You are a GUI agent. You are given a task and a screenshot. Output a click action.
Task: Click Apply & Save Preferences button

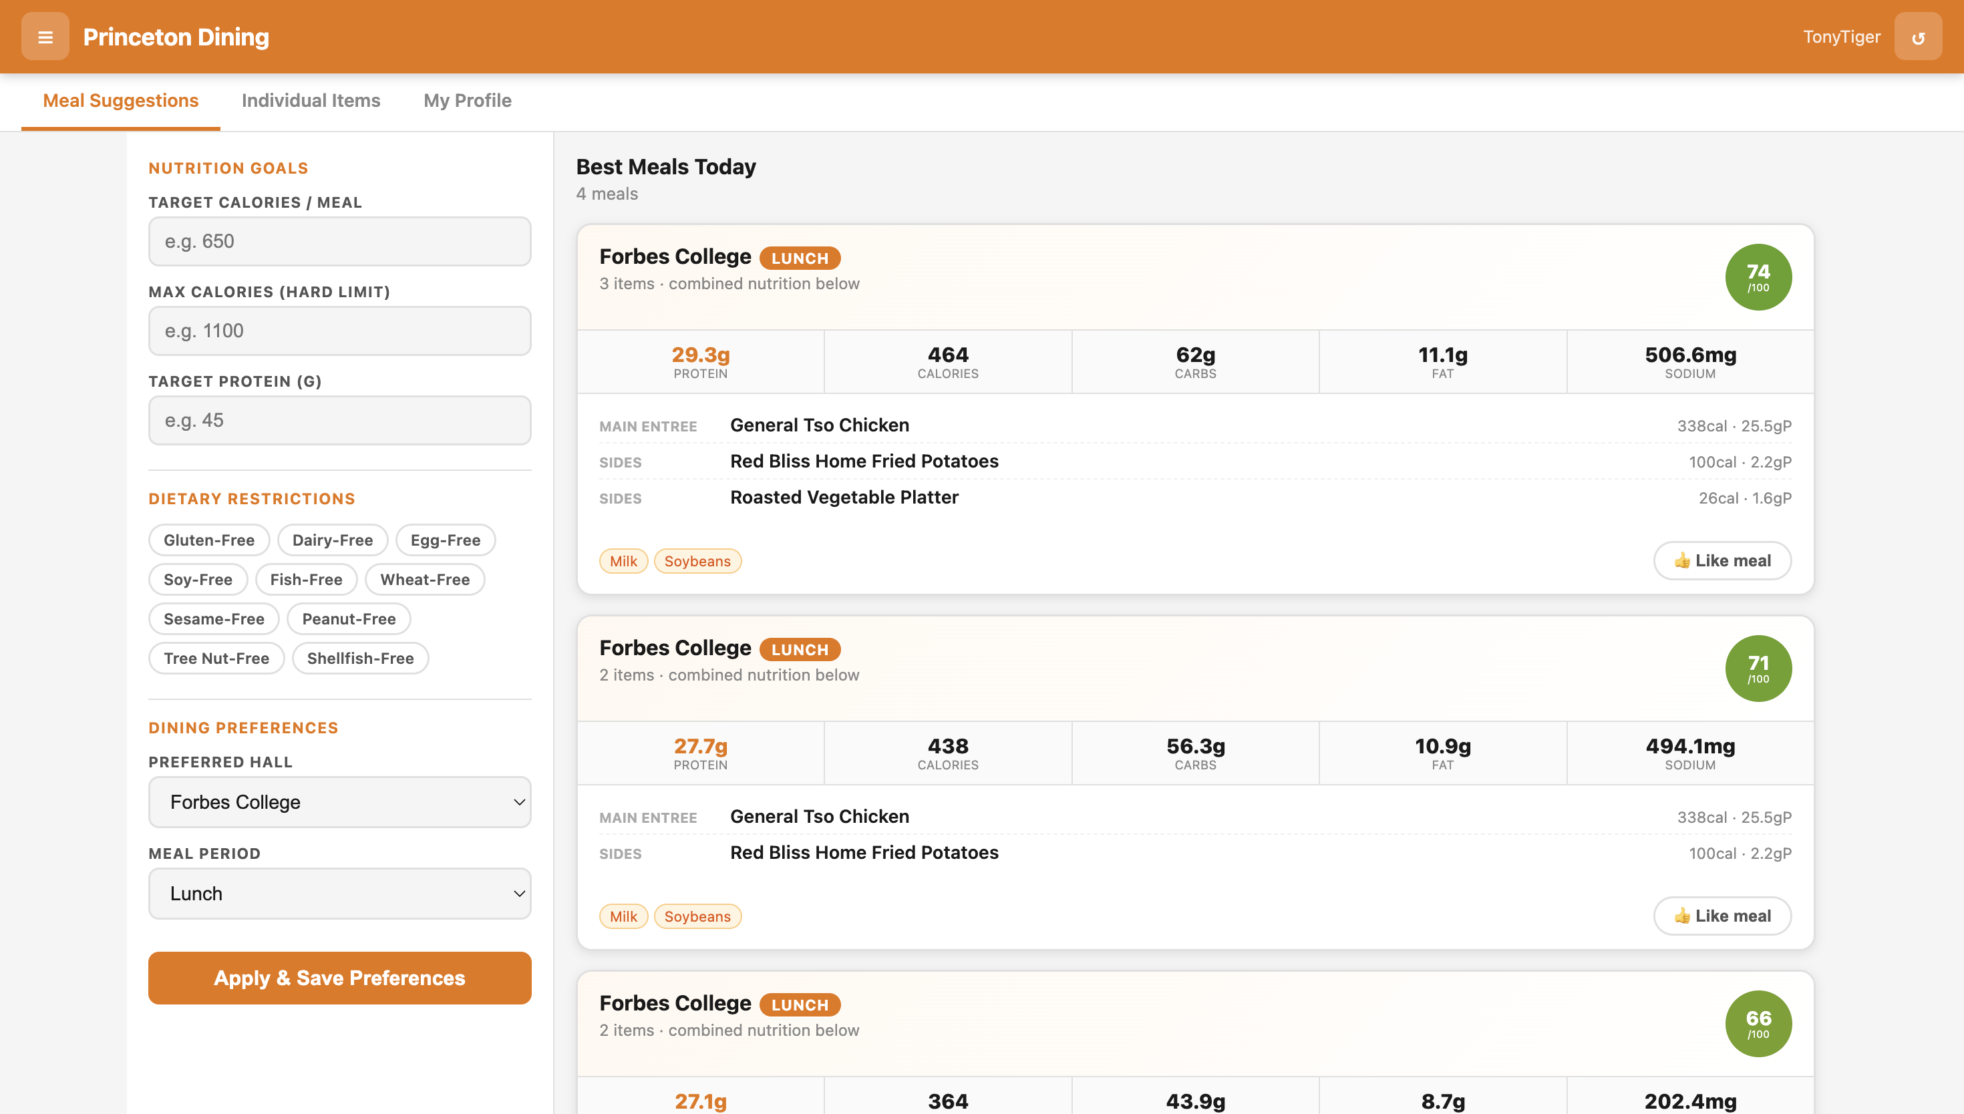pos(339,978)
